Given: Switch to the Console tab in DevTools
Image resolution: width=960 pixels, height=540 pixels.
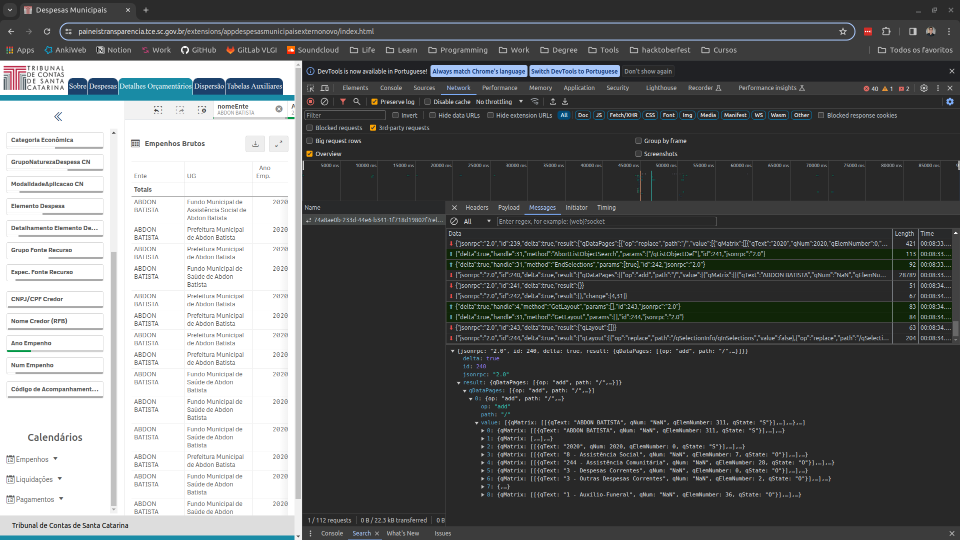Looking at the screenshot, I should click(x=390, y=88).
